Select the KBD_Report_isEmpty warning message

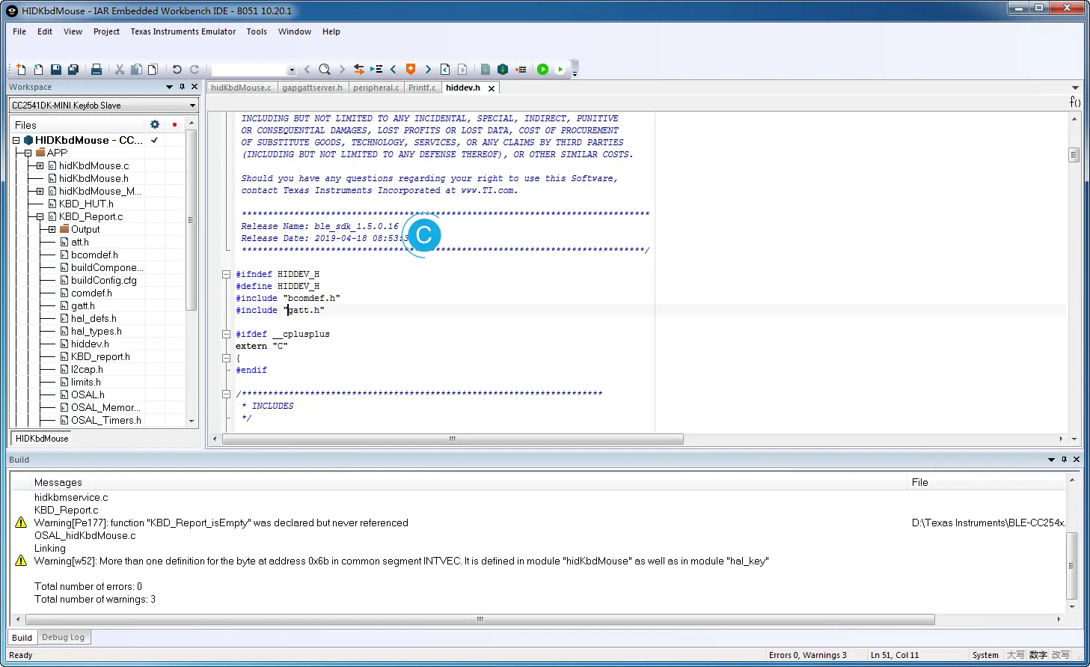pos(221,523)
